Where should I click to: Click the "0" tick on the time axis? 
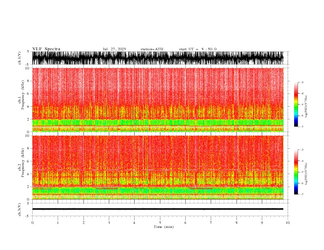(x=32, y=223)
